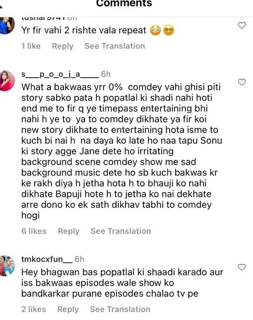Reply to the 'What a bakwaas' comment
The width and height of the screenshot is (253, 320).
[x=69, y=231]
